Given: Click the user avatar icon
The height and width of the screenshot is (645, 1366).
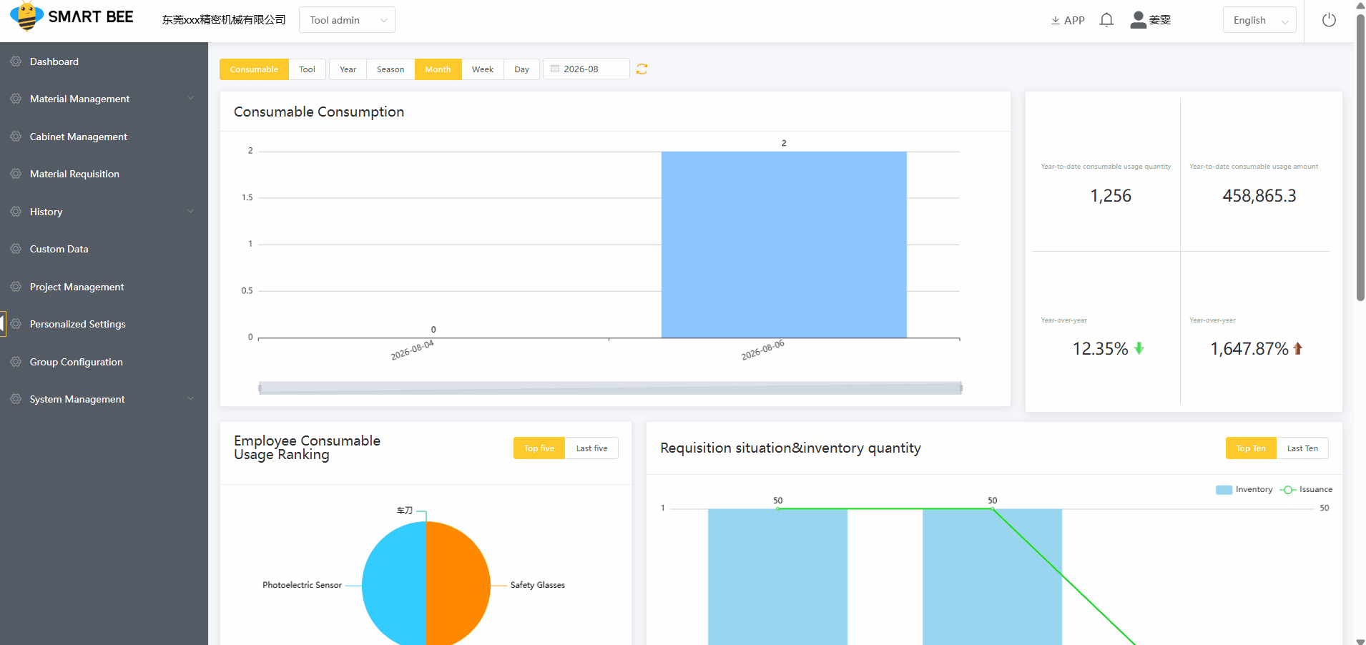Looking at the screenshot, I should click(x=1138, y=20).
